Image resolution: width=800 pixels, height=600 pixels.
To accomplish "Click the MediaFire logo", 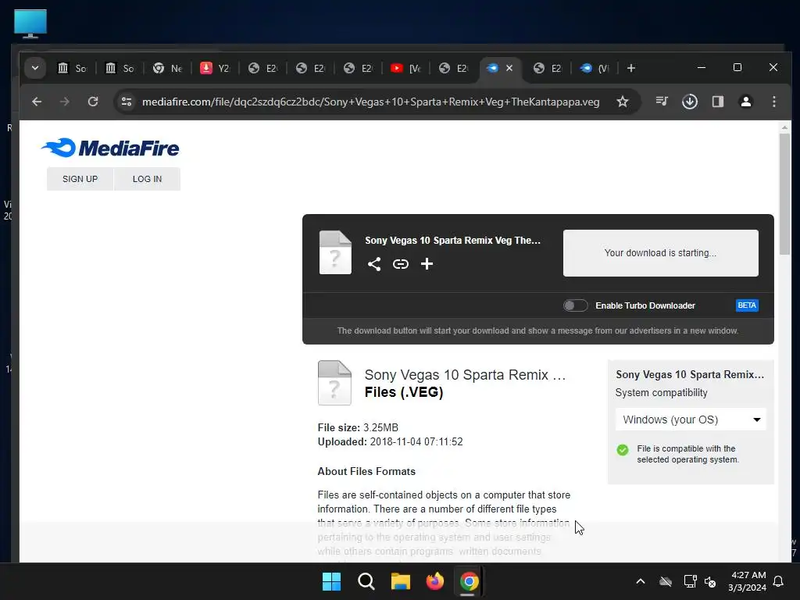I will point(110,148).
